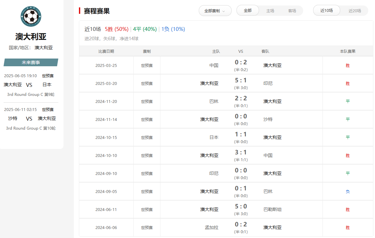This screenshot has width=375, height=238.
Task: Open 印尼 team in 2025-03-20 match
Action: [268, 83]
